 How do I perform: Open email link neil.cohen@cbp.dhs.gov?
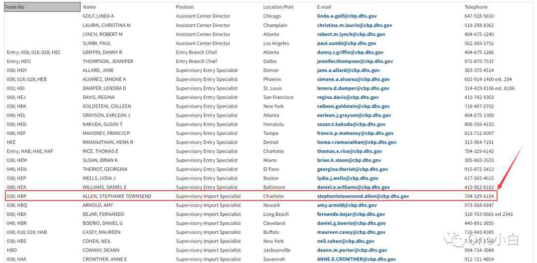tap(346, 241)
